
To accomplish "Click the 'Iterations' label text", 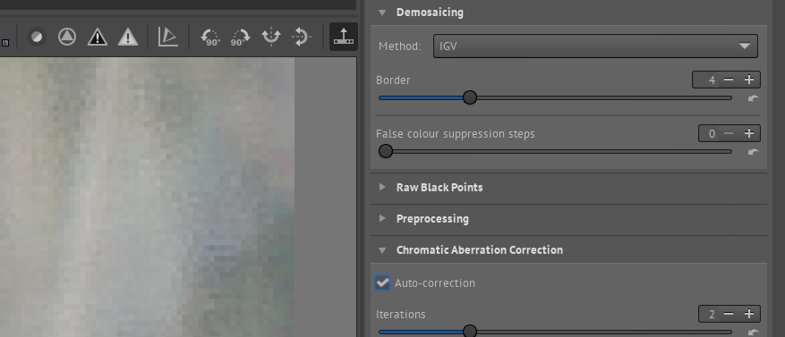I will [400, 314].
